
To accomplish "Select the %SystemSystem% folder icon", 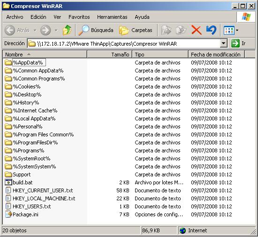I will (8, 166).
